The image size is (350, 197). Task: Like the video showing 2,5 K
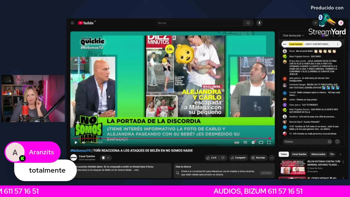click(212, 158)
